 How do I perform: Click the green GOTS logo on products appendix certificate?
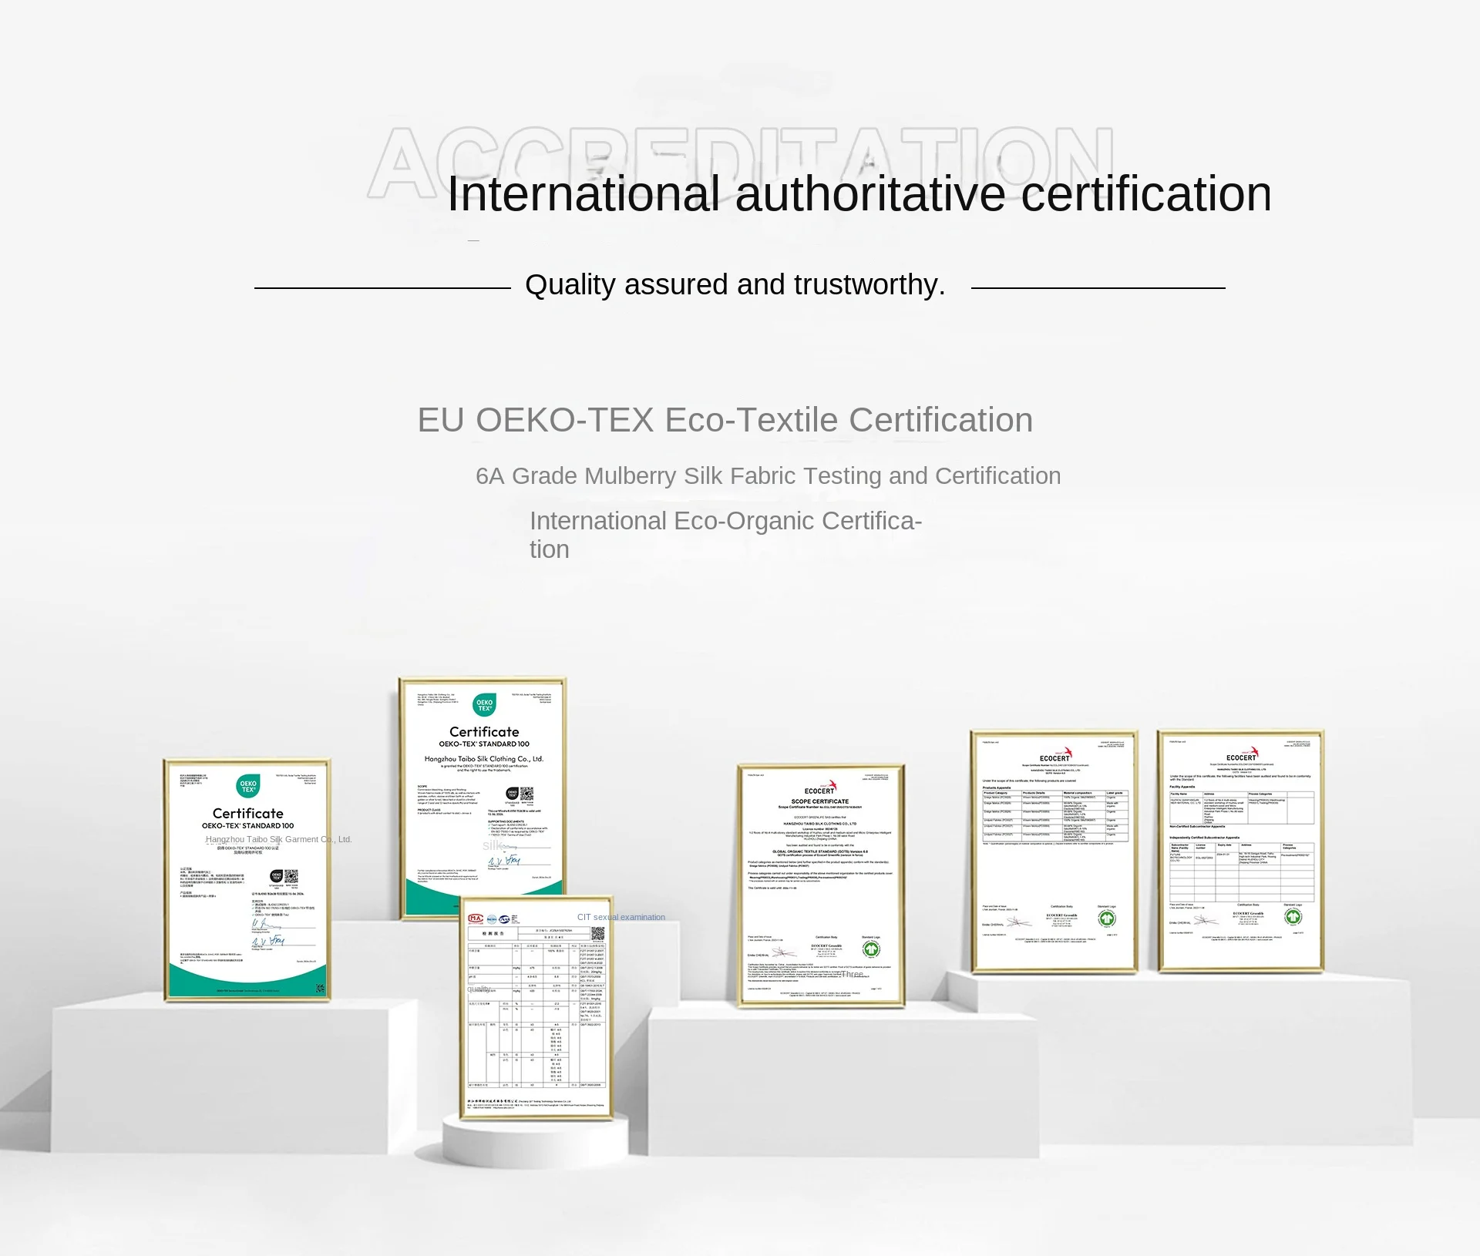point(1107,918)
